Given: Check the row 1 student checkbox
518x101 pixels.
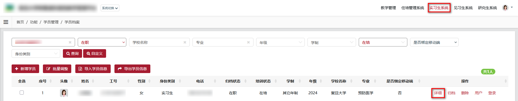Looking at the screenshot, I should coord(22,92).
